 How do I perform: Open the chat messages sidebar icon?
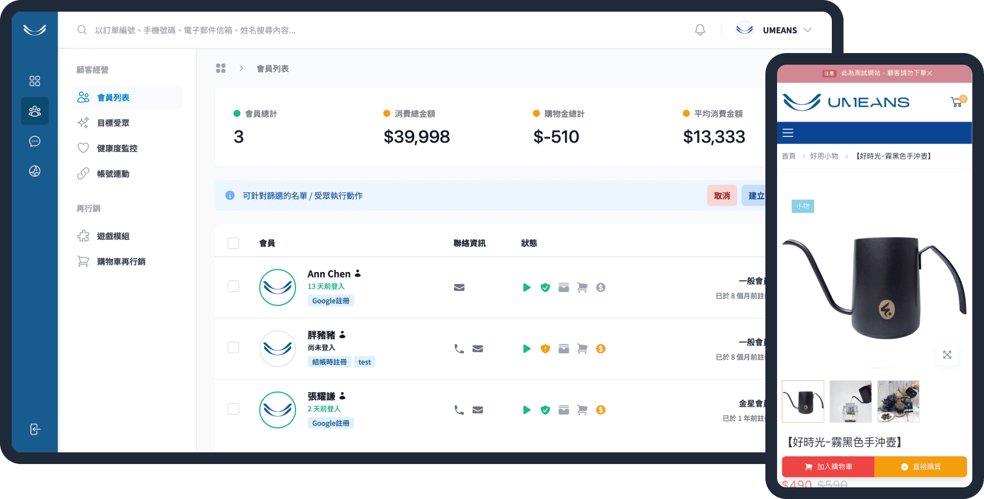pyautogui.click(x=35, y=141)
